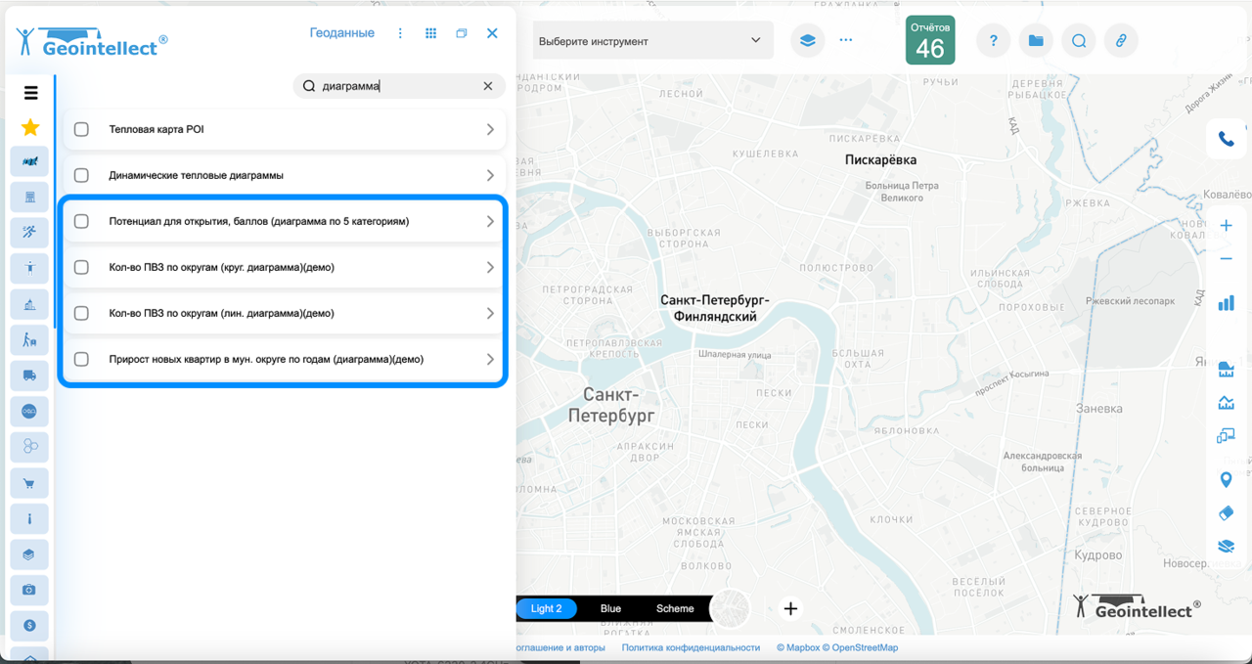The image size is (1252, 664).
Task: Open the Политика конфиденциальности link
Action: (691, 647)
